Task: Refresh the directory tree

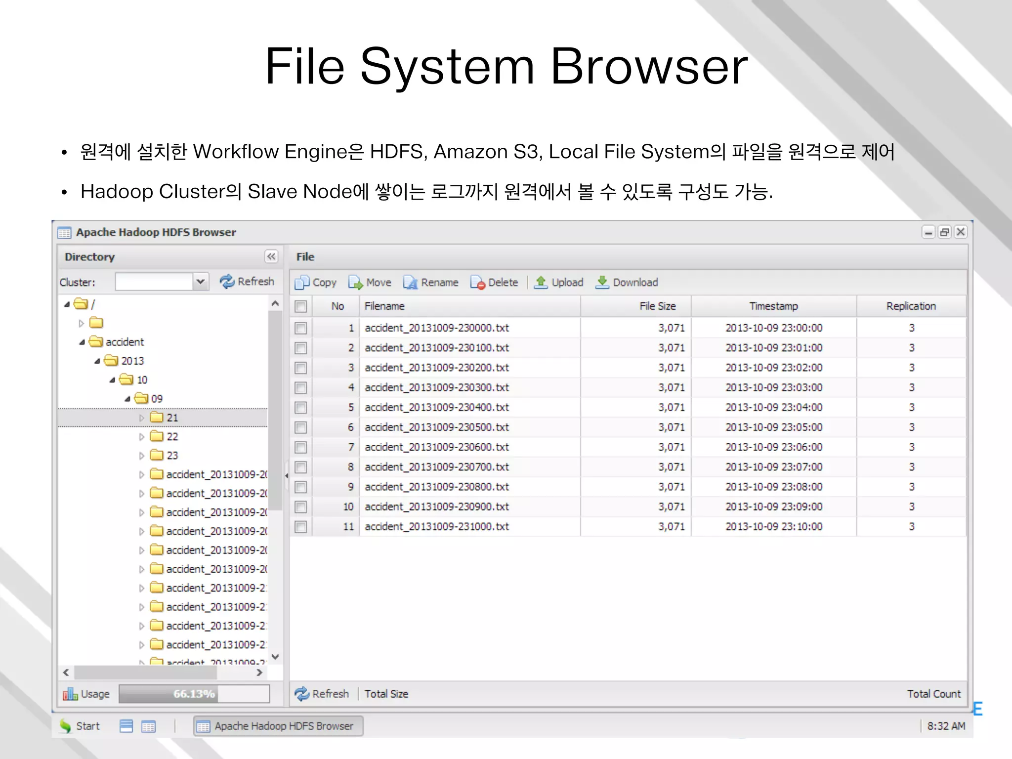Action: (247, 282)
